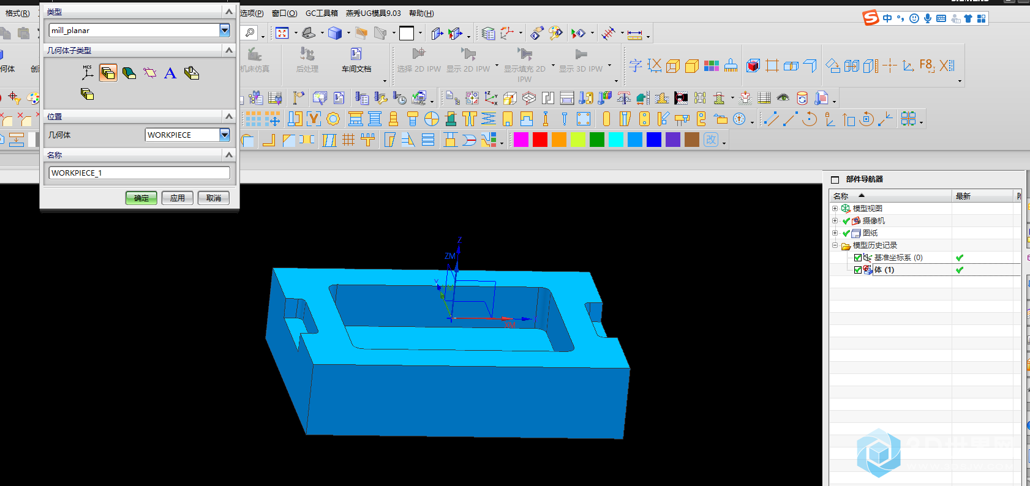Pick the magenta color swatch
The height and width of the screenshot is (486, 1030).
(x=521, y=140)
